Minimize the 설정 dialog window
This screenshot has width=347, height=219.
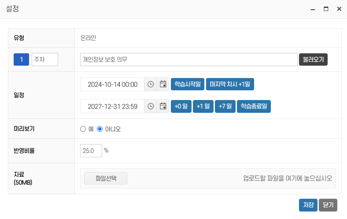pos(313,9)
